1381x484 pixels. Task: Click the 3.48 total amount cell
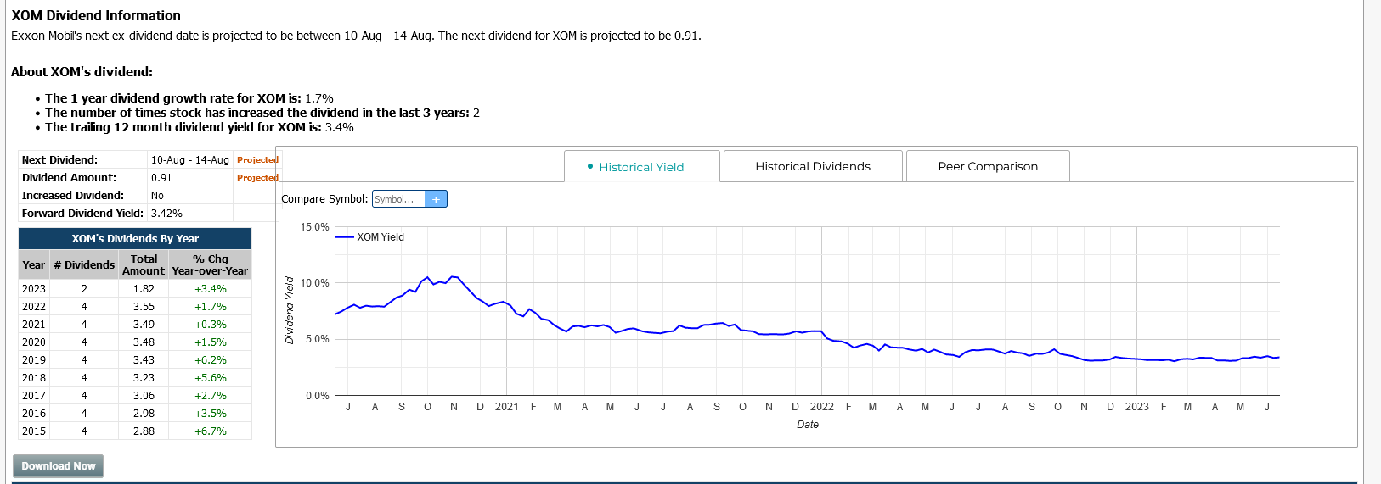pos(144,342)
